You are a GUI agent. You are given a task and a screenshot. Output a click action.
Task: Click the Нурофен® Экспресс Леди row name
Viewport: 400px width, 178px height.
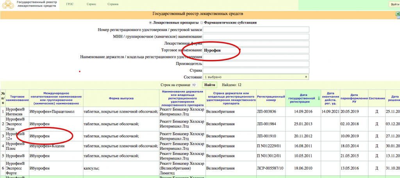15,124
